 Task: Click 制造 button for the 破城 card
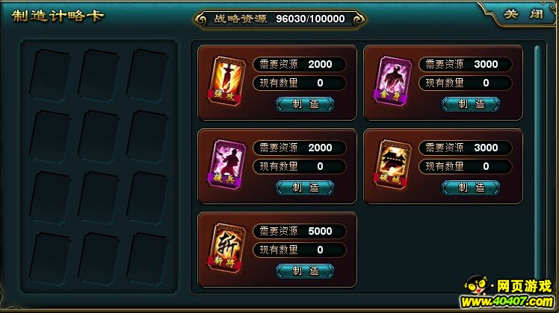coord(471,188)
